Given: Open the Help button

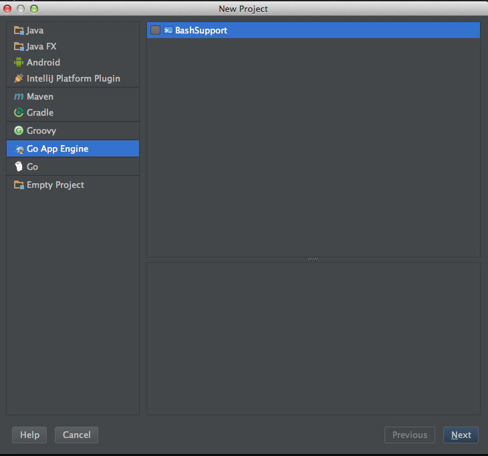Looking at the screenshot, I should (29, 435).
